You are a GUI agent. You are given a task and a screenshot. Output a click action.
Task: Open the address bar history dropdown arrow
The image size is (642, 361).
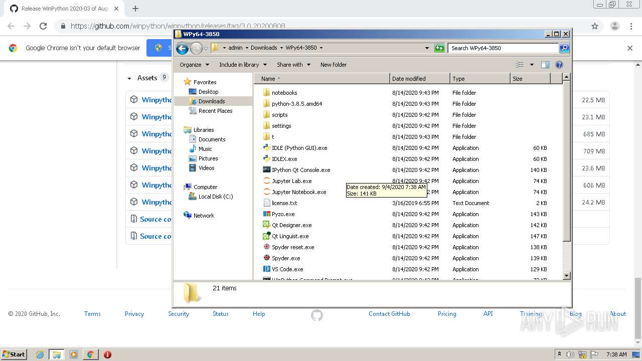[427, 48]
